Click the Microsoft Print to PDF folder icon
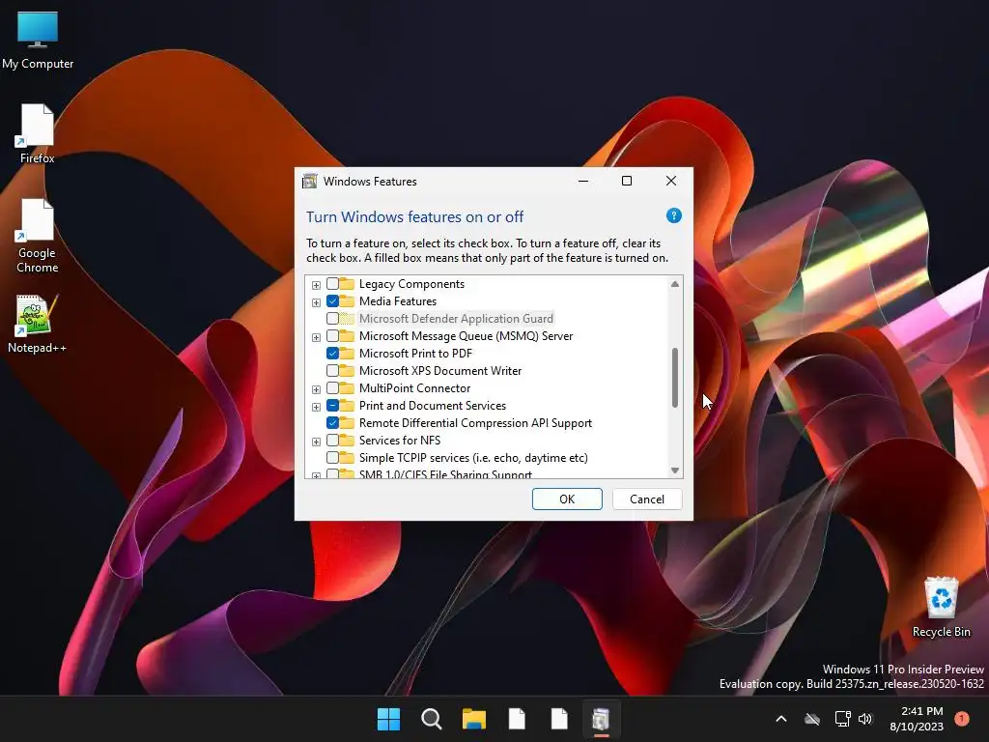The image size is (989, 742). coord(347,354)
